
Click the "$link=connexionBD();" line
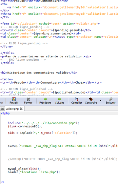coord(25,126)
